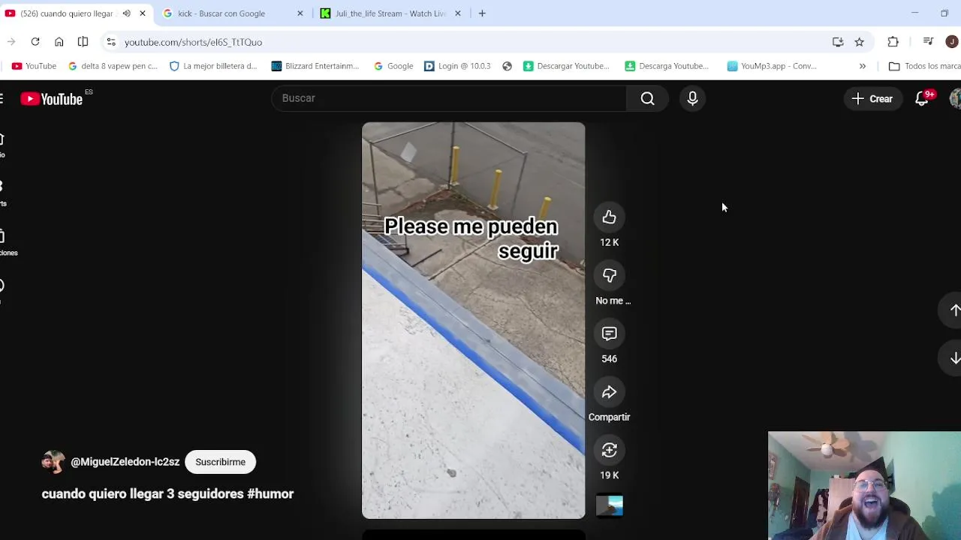Screen dimensions: 961x540
Task: Open the browser extensions puzzle icon
Action: click(x=893, y=42)
